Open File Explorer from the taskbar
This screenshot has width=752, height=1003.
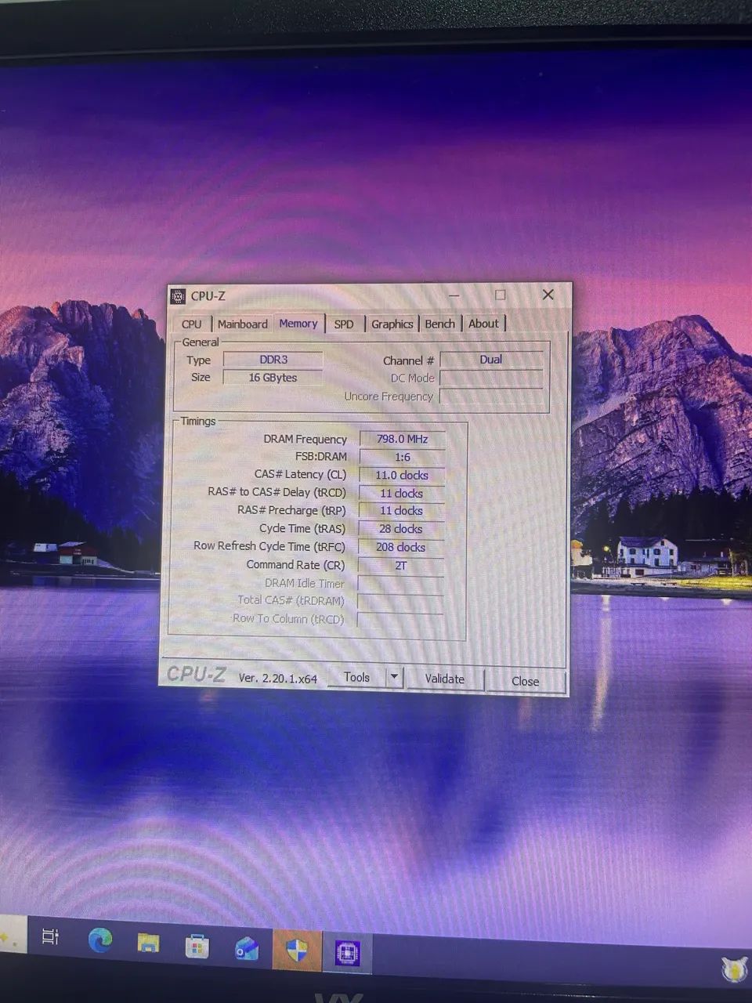tap(148, 943)
